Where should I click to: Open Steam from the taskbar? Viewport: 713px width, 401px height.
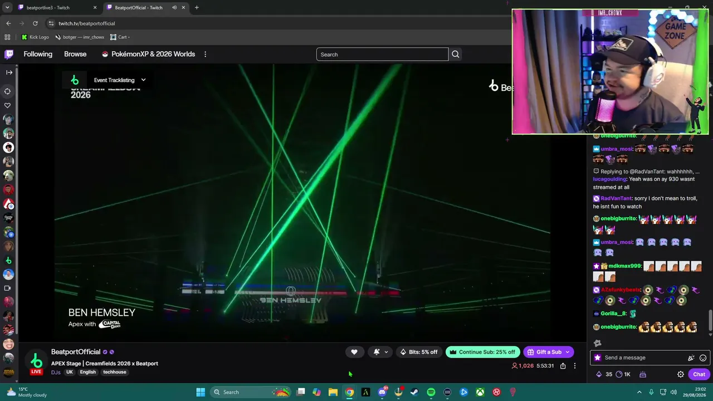[x=414, y=392]
